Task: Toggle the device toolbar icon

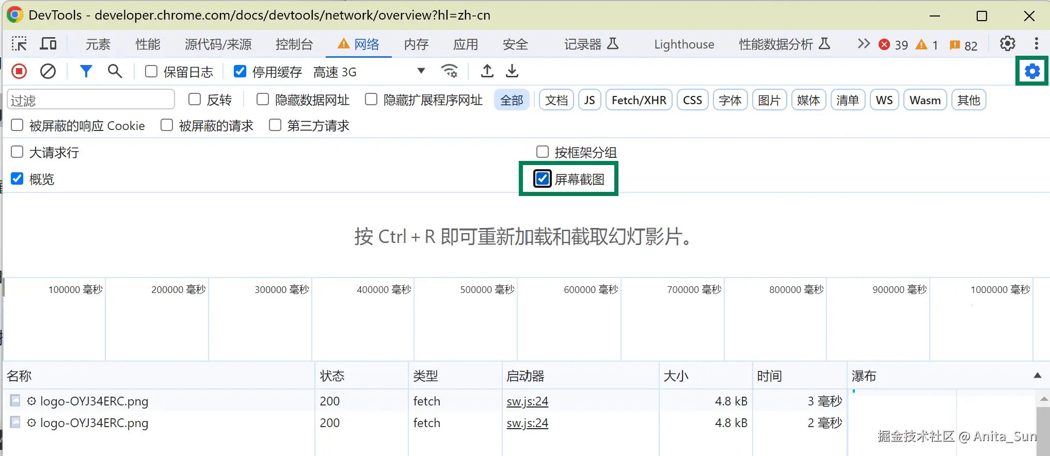Action: pyautogui.click(x=48, y=44)
